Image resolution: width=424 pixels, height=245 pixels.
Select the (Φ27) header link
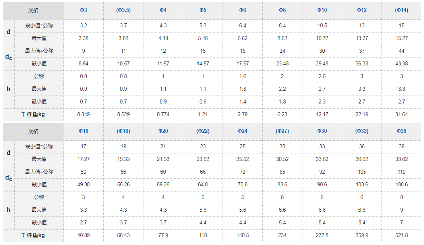(282, 131)
